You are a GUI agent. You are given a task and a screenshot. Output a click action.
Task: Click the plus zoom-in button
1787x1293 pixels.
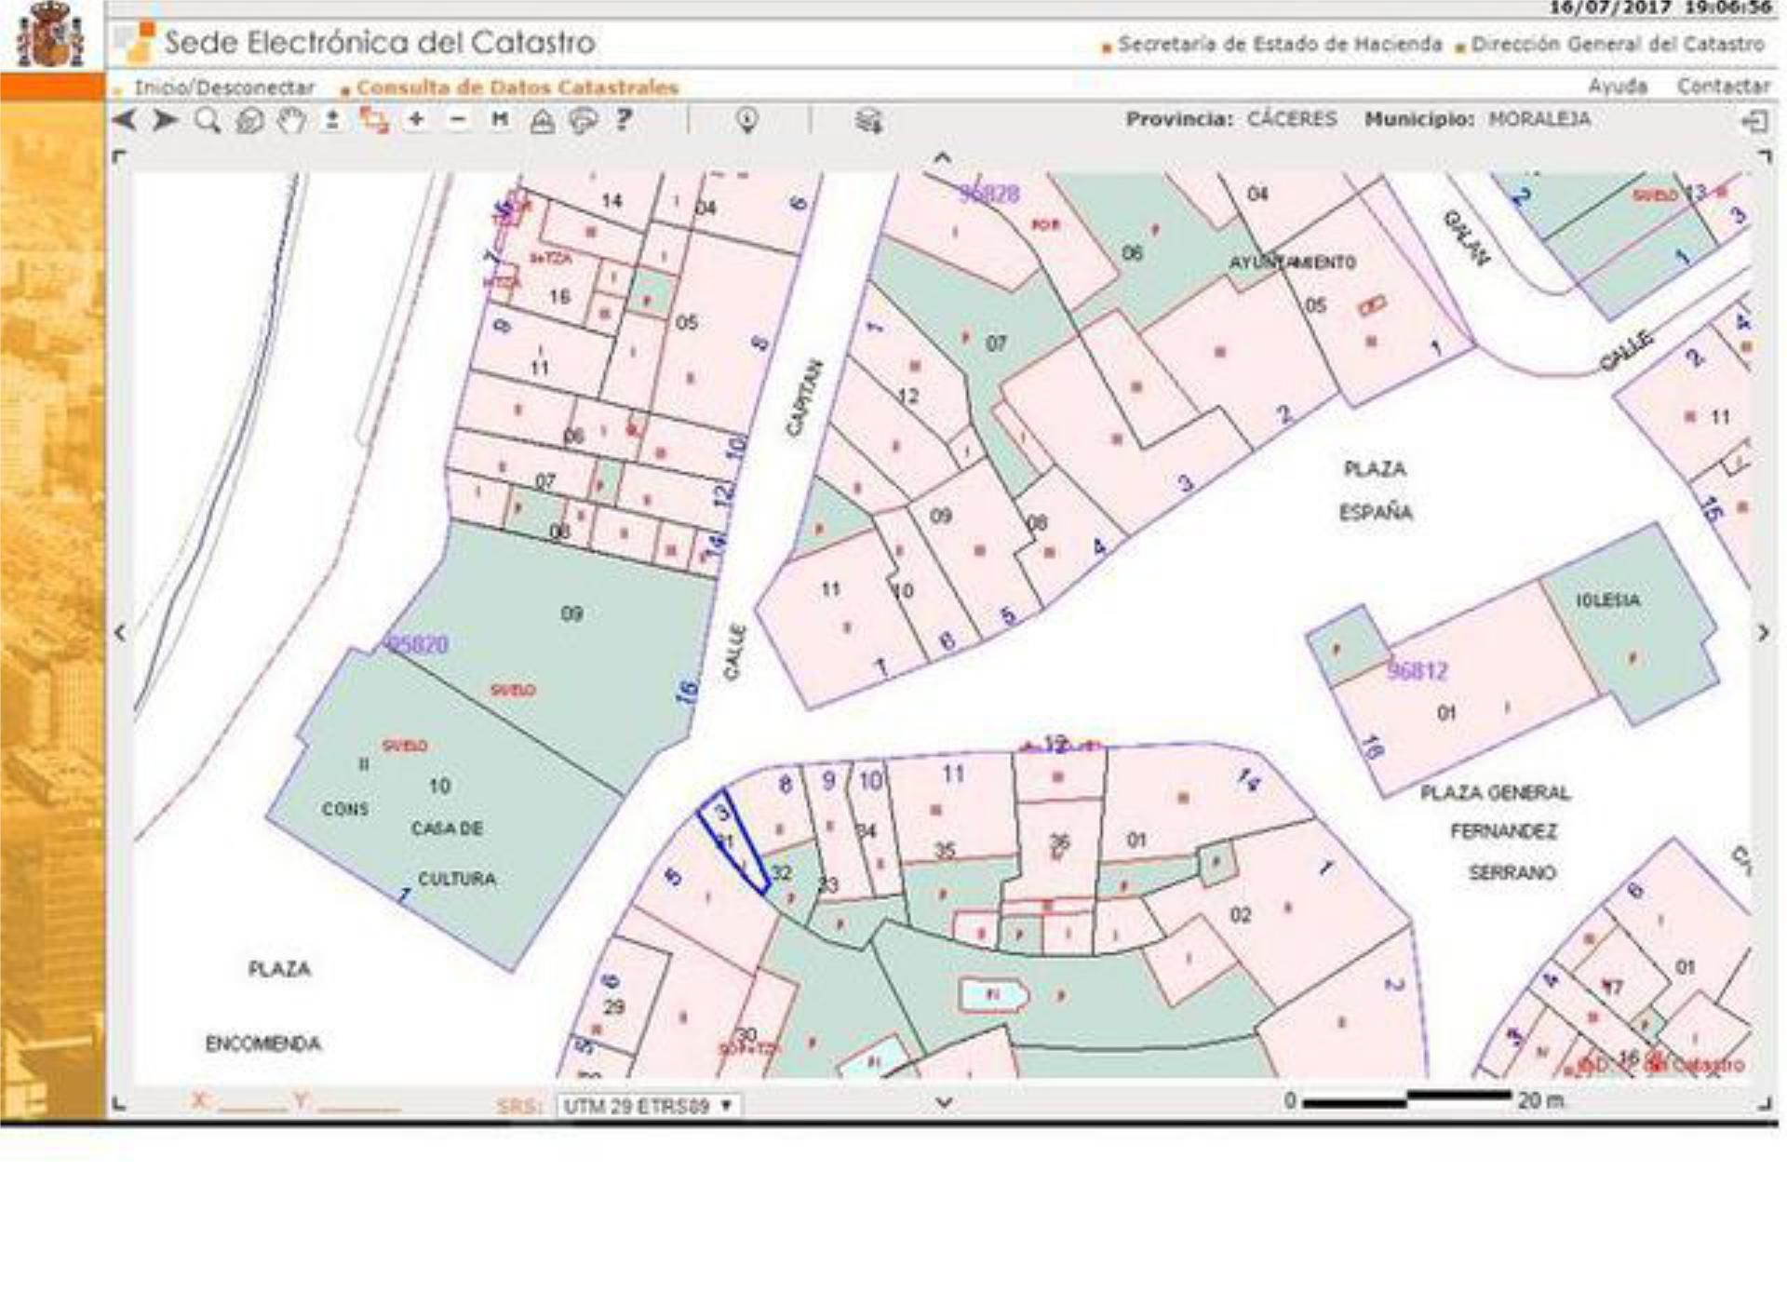point(416,119)
